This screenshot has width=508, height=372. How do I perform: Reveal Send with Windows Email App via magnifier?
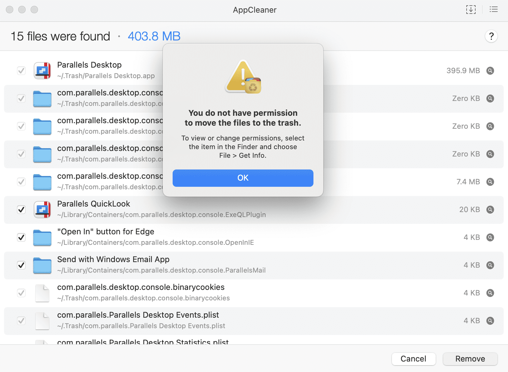tap(490, 265)
